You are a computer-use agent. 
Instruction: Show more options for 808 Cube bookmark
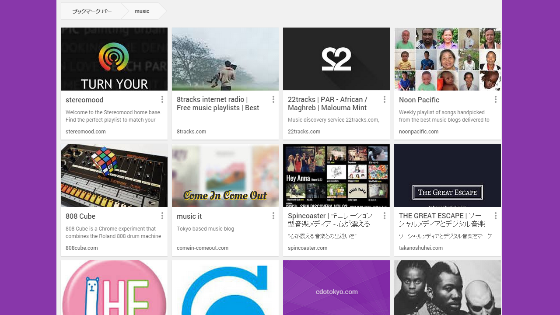click(x=162, y=216)
